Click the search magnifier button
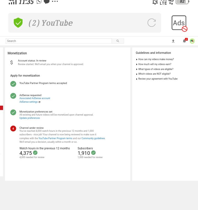The width and height of the screenshot is (198, 210). [x=118, y=41]
